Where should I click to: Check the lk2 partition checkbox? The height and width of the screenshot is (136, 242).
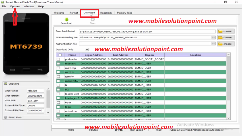pyautogui.click(x=58, y=89)
